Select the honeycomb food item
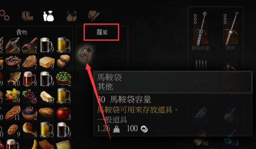The height and width of the screenshot is (149, 256). (47, 62)
